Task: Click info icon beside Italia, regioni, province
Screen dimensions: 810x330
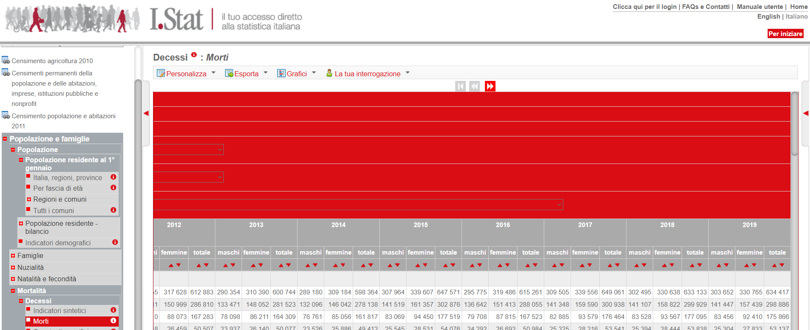Action: [x=113, y=177]
